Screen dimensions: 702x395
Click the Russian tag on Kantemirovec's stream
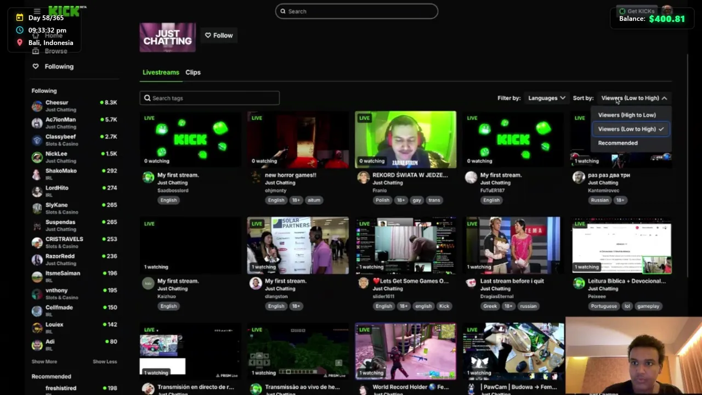click(599, 200)
